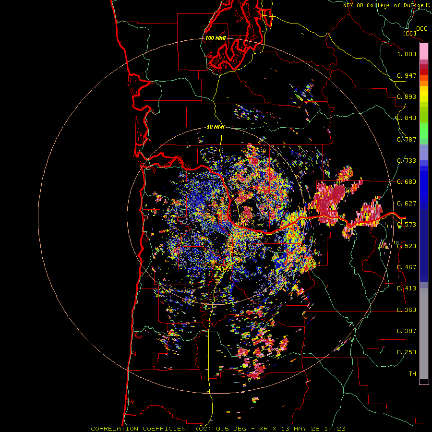Image resolution: width=432 pixels, height=432 pixels.
Task: Click the "100 NMI" range ring label
Action: [216, 38]
